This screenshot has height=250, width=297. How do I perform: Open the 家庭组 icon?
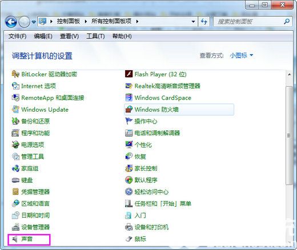click(x=15, y=168)
